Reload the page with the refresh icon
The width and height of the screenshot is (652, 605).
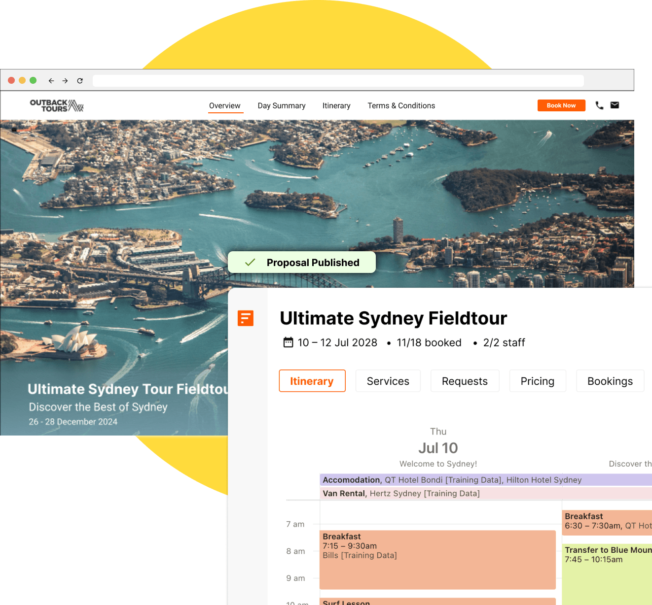coord(80,80)
